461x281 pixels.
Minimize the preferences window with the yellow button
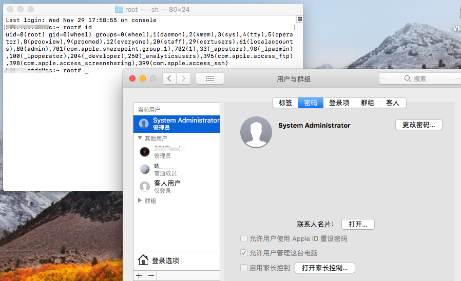pos(143,78)
